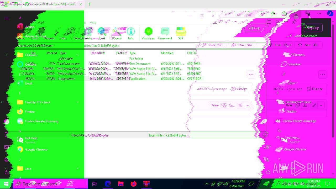Open the Help menu in WinRAR
Screen dimensions: 336x189
[x=93, y=23]
